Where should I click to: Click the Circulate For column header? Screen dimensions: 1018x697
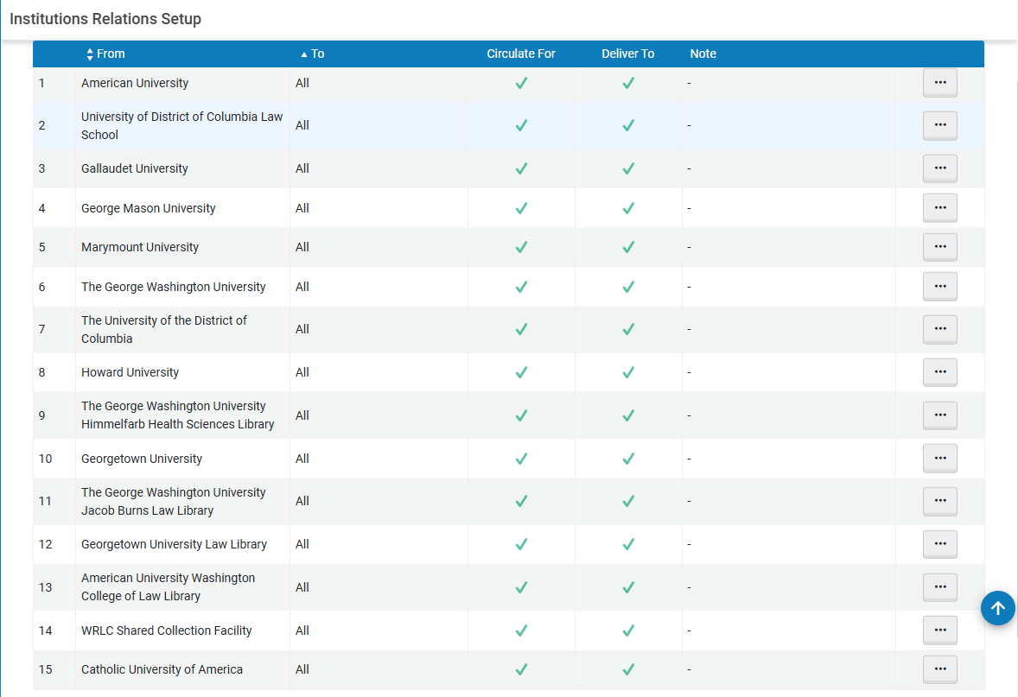(521, 54)
